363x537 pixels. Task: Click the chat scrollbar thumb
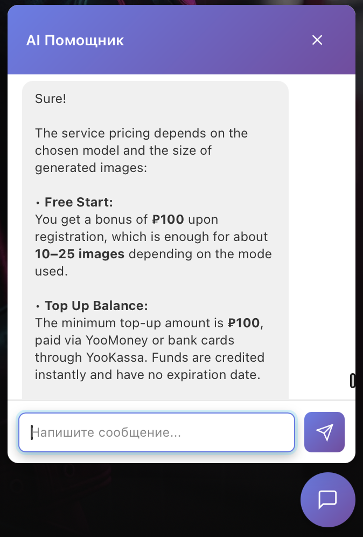click(x=353, y=381)
